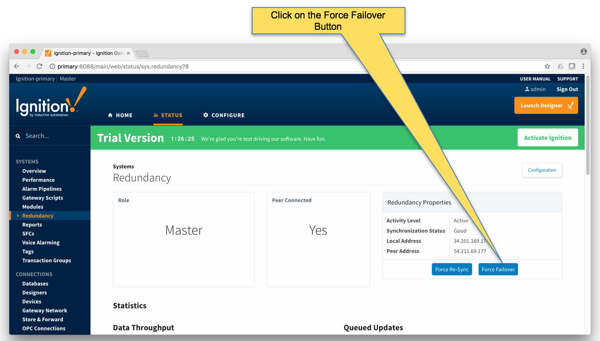The height and width of the screenshot is (341, 600).
Task: Click the page vertical scrollbar
Action: (588, 125)
